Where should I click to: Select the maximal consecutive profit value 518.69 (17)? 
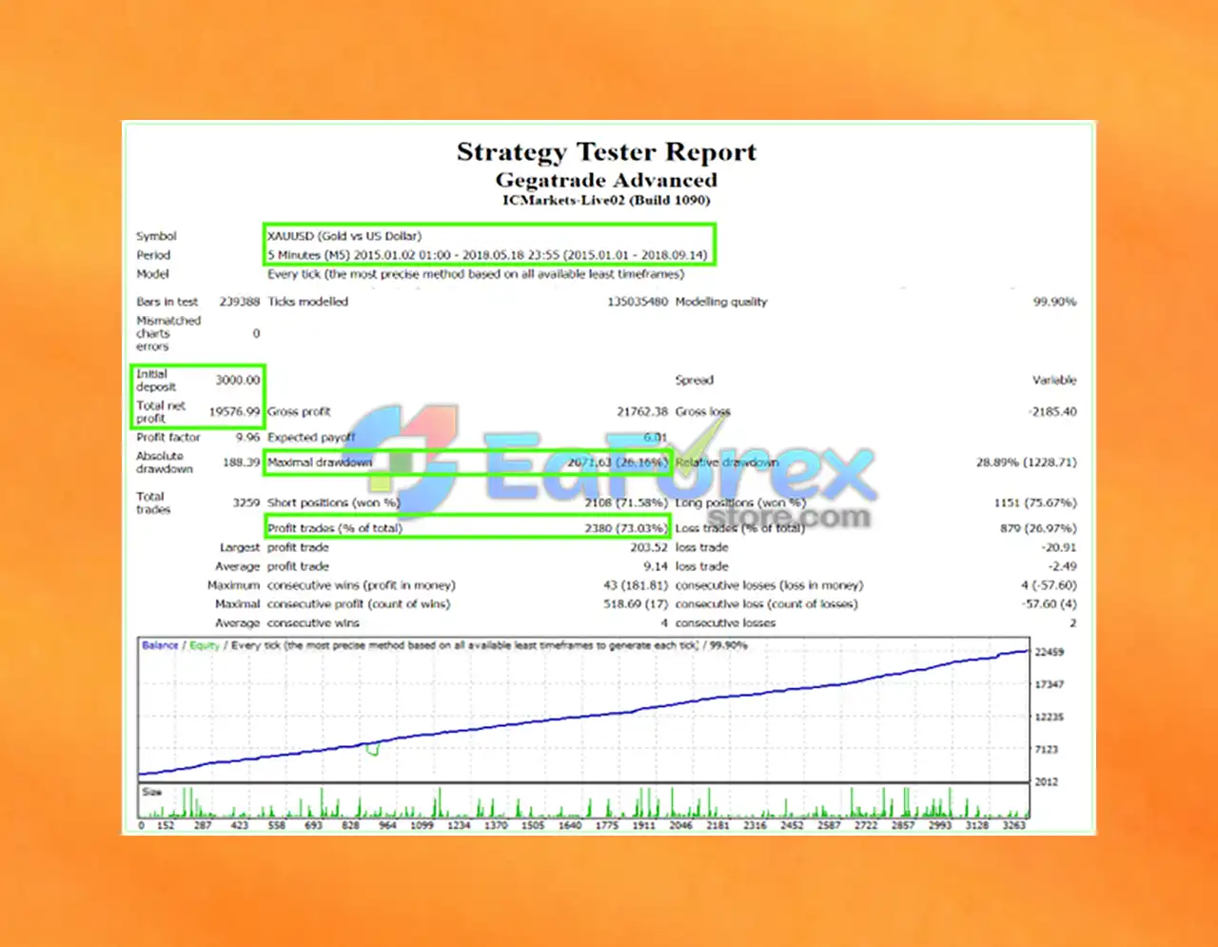(636, 604)
